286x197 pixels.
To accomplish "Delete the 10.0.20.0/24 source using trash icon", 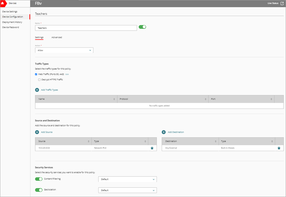I will click(153, 148).
